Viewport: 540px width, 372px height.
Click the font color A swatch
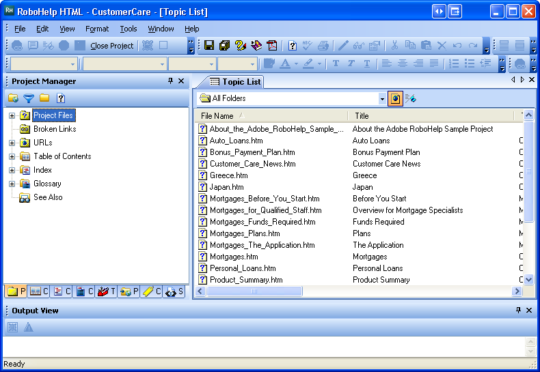pos(285,64)
